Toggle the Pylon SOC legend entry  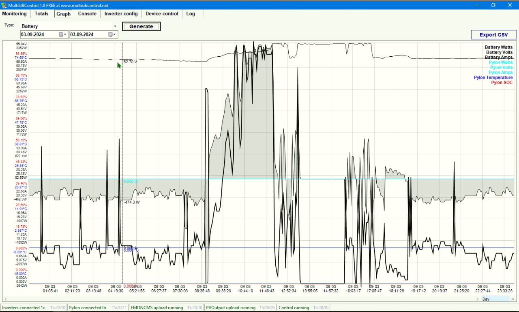pos(502,83)
